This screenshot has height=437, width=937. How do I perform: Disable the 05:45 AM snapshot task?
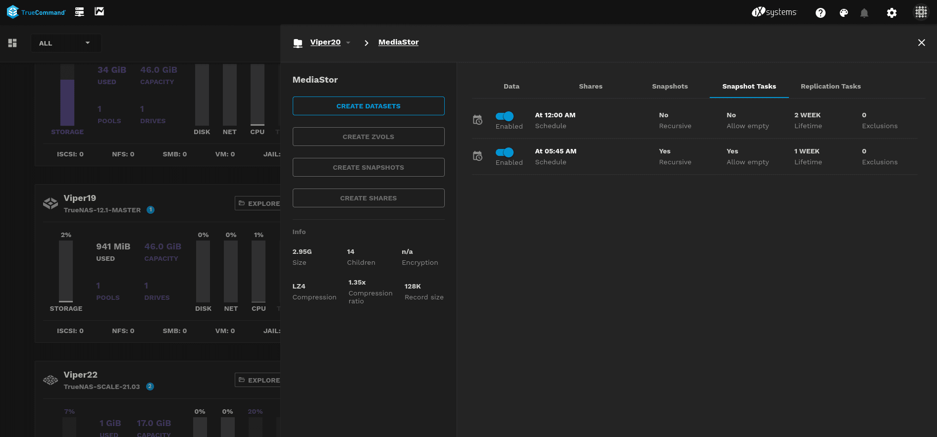(505, 152)
